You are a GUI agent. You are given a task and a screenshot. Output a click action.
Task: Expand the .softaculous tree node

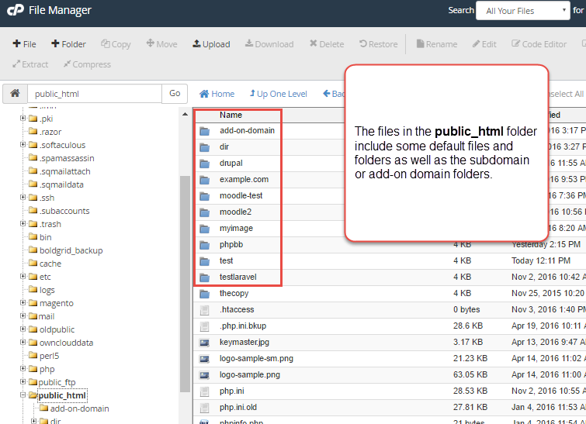[x=23, y=146]
